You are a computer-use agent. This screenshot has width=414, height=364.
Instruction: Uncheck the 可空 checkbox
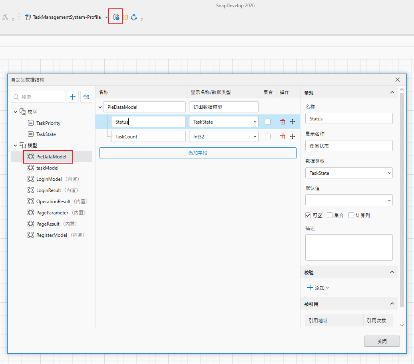pyautogui.click(x=308, y=216)
